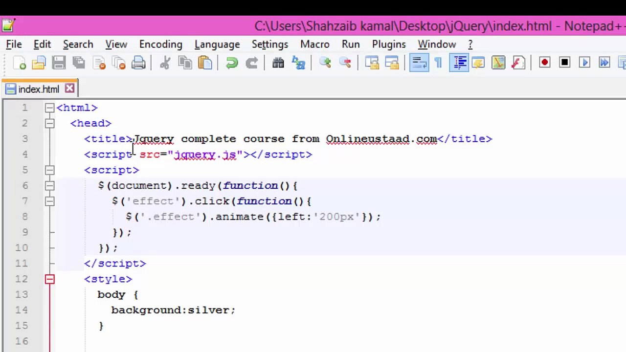Viewport: 626px width, 352px height.
Task: Click line number 9 in the margin
Action: coord(24,232)
